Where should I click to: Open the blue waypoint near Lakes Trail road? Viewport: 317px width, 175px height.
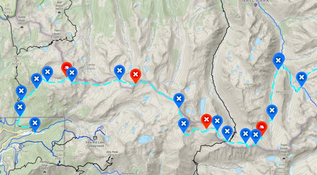pyautogui.click(x=35, y=123)
